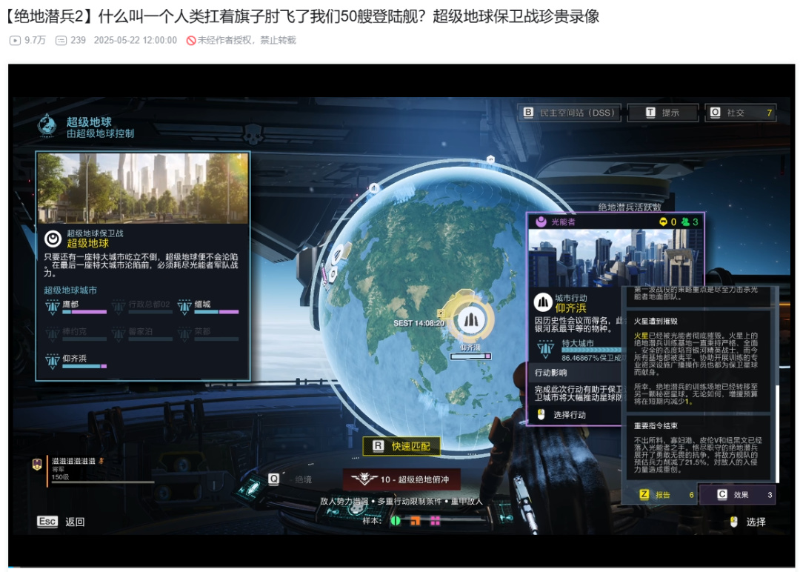Screen dimensions: 800x572
Task: Click the green player count icon beside 3
Action: (685, 222)
